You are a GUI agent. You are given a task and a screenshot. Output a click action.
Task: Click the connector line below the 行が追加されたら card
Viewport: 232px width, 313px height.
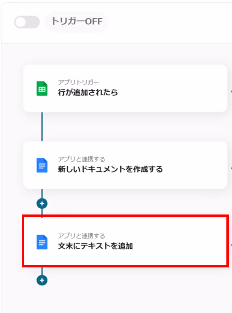pyautogui.click(x=42, y=127)
